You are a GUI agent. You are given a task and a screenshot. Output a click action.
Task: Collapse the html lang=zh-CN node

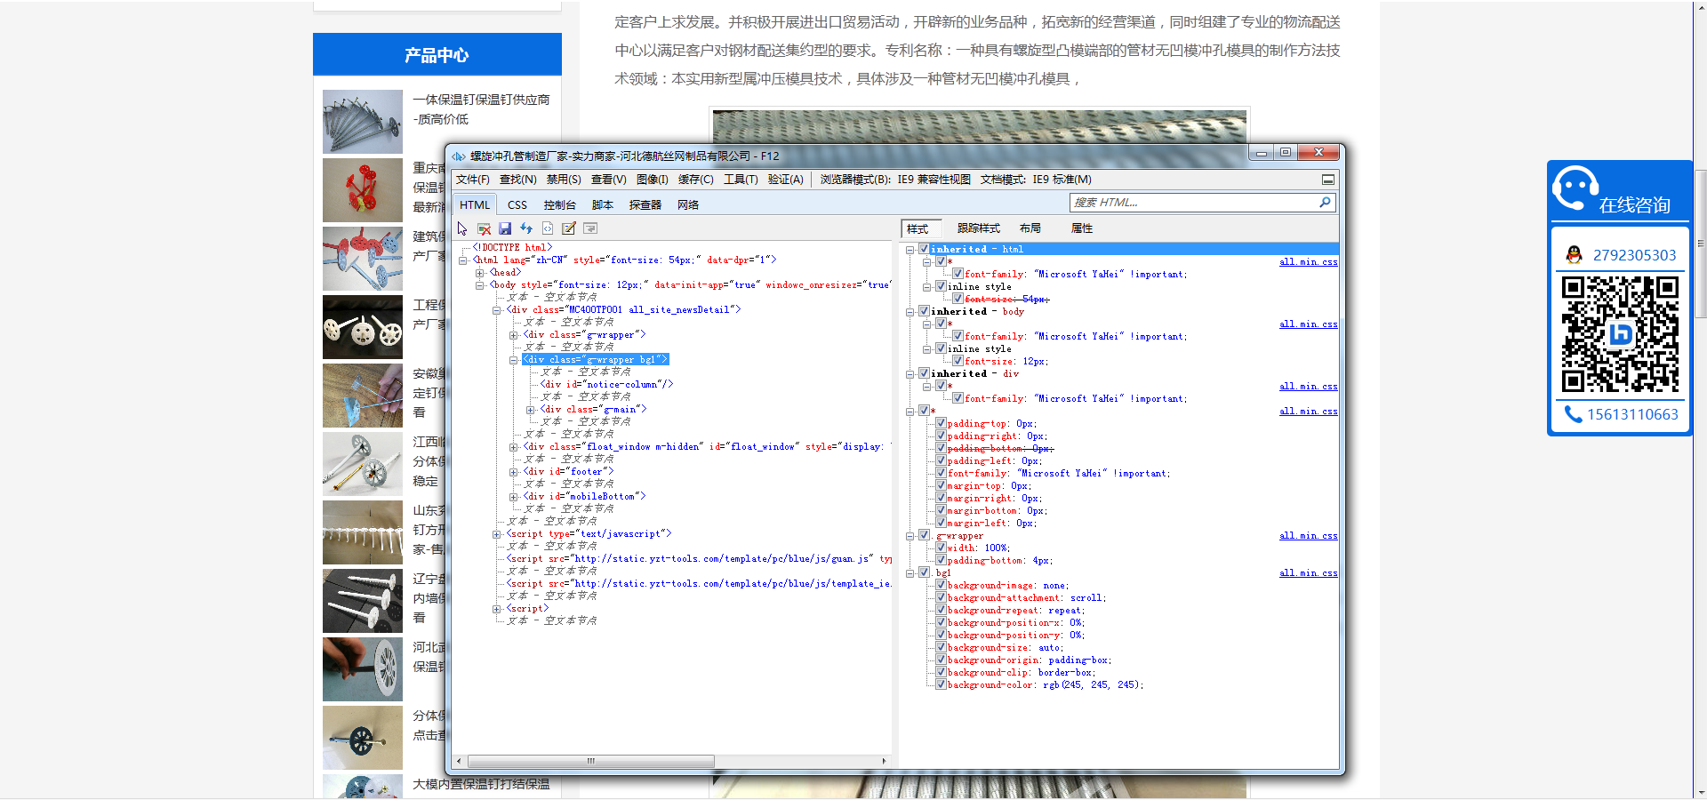(x=463, y=260)
